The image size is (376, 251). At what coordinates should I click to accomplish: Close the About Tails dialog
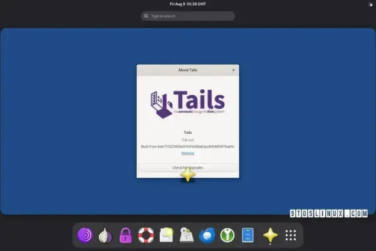[x=234, y=70]
